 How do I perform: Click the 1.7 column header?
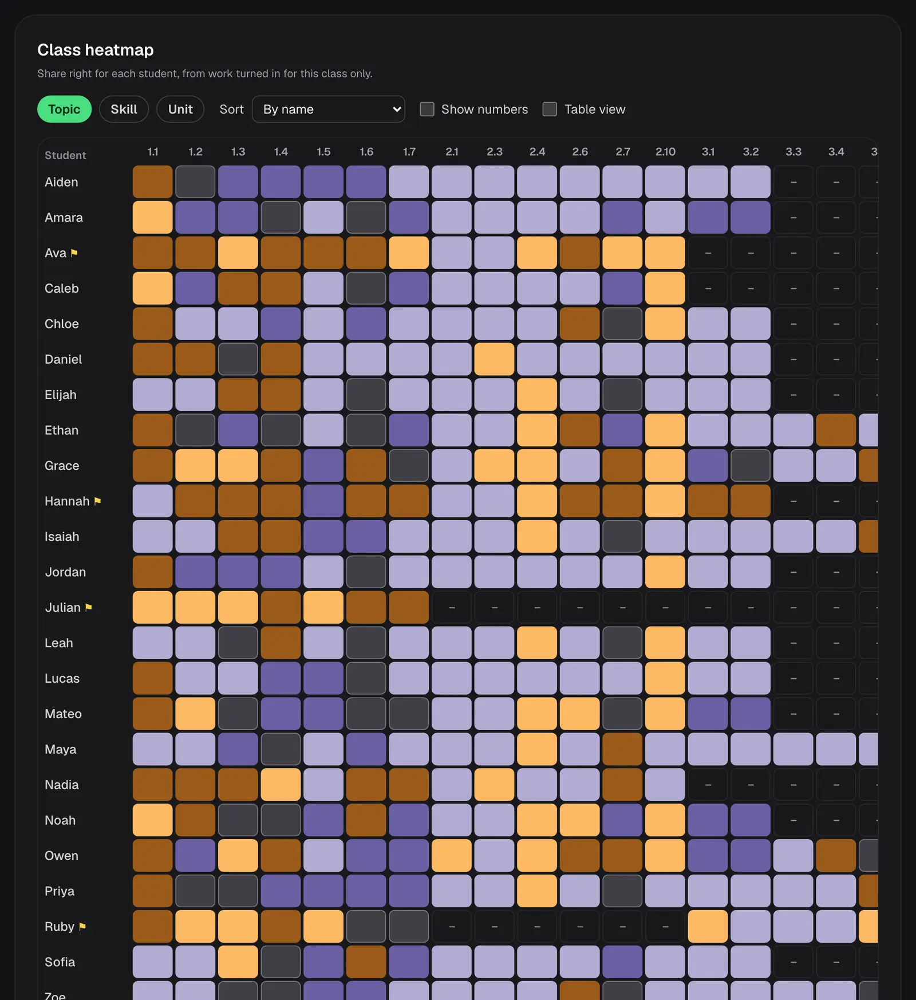(x=409, y=152)
